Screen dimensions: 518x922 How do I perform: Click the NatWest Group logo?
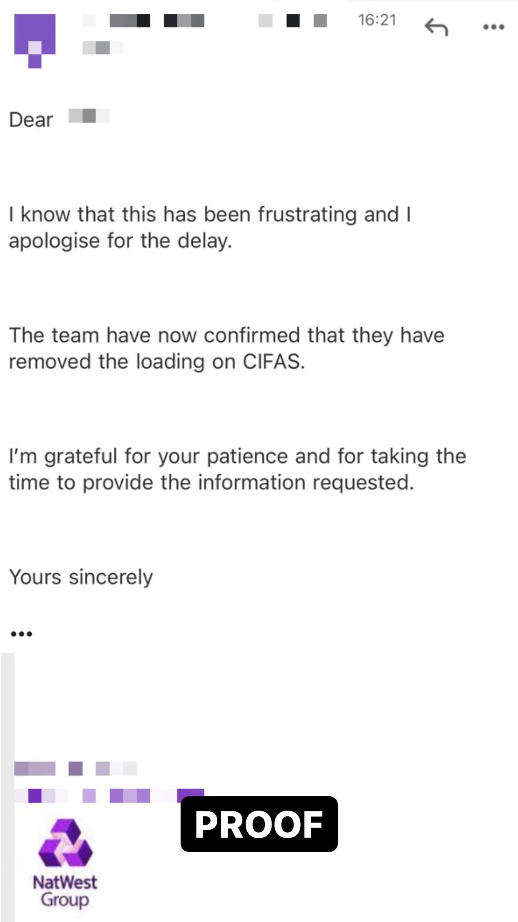(65, 843)
